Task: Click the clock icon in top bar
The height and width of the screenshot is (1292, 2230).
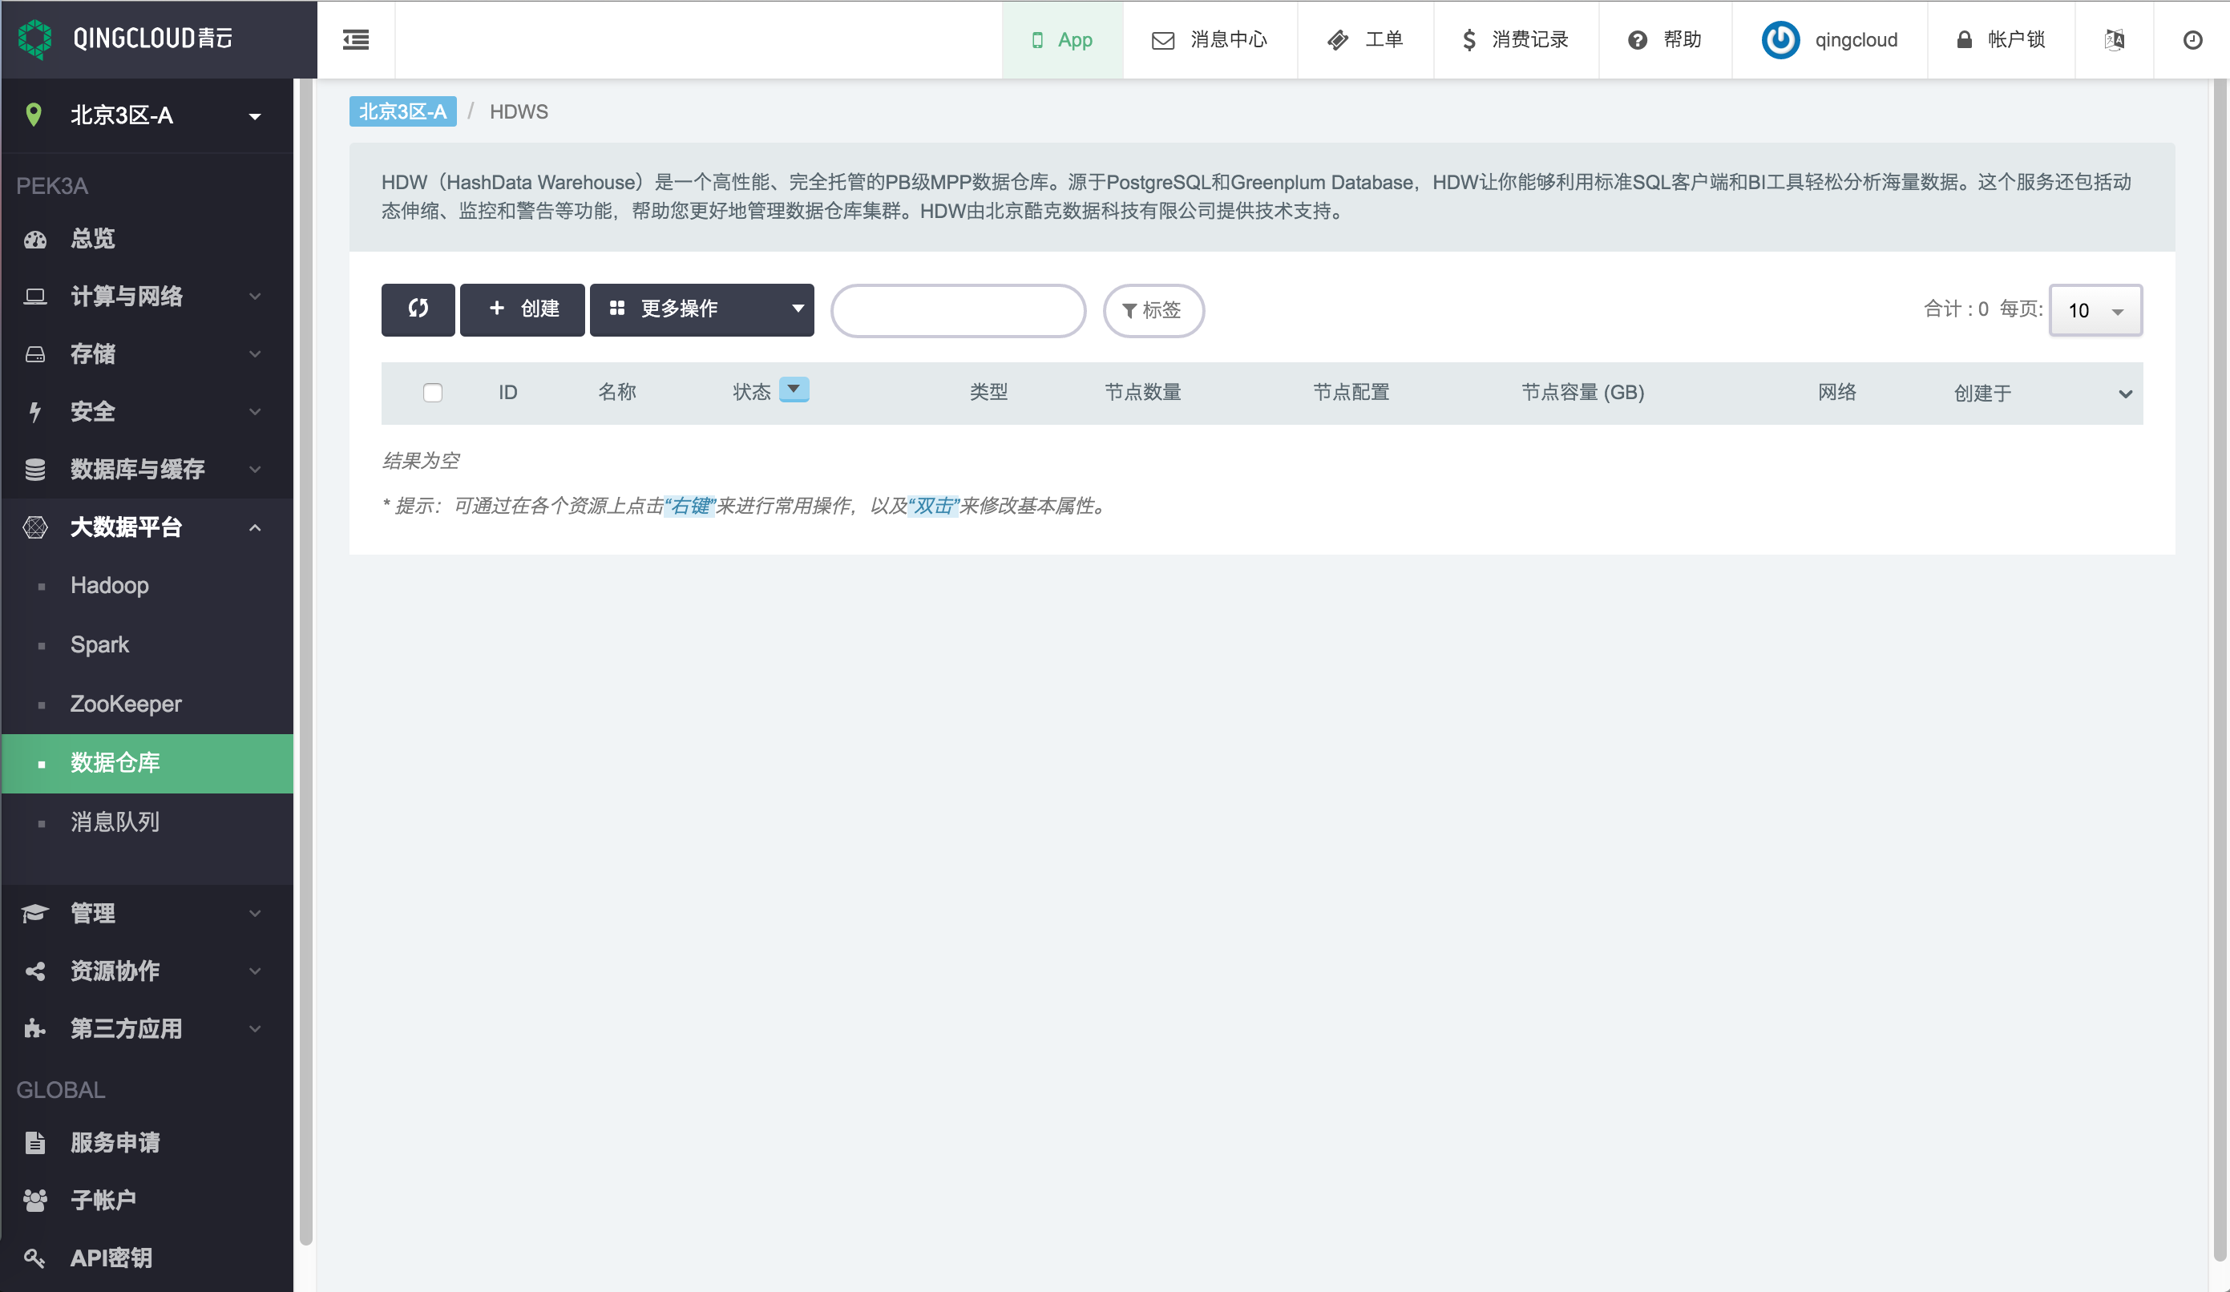Action: point(2192,40)
